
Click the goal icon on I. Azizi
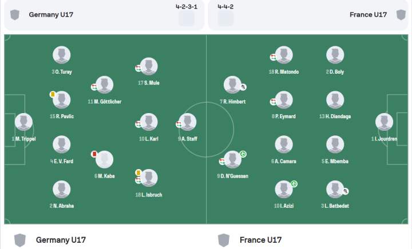pyautogui.click(x=294, y=184)
